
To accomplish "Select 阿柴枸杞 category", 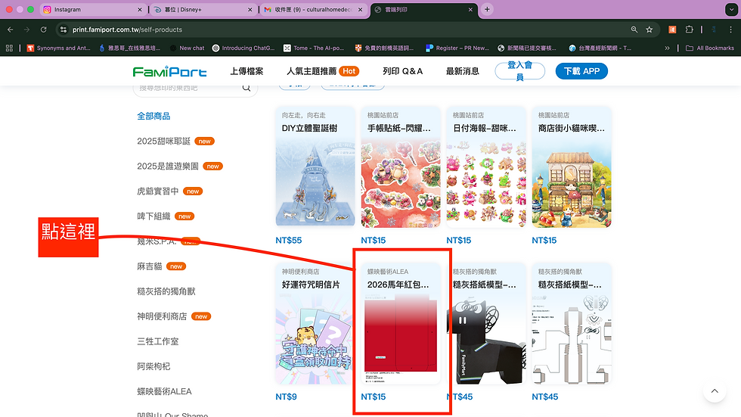I will (153, 366).
